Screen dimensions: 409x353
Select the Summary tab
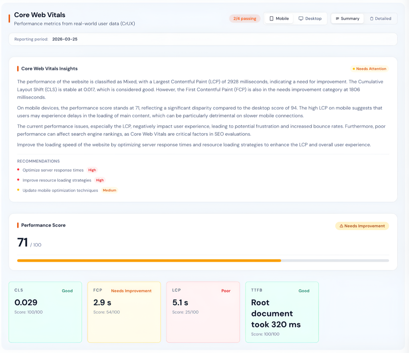tap(347, 18)
